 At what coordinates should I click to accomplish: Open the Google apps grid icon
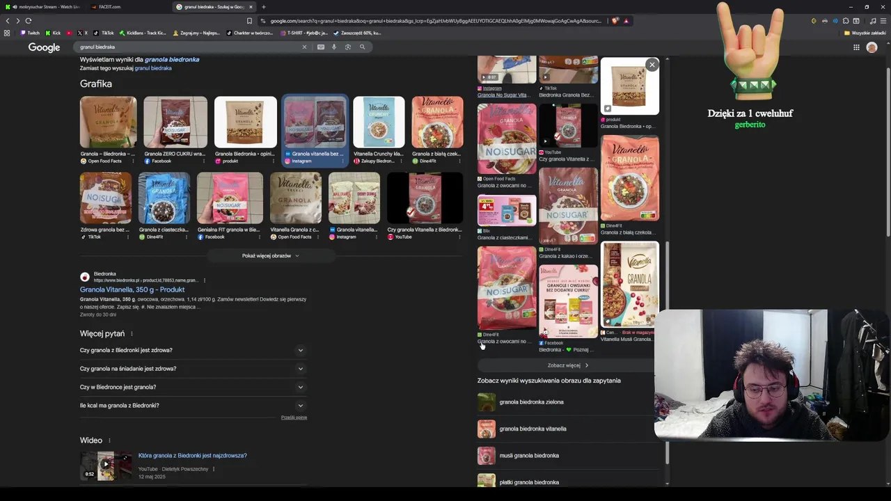(856, 47)
